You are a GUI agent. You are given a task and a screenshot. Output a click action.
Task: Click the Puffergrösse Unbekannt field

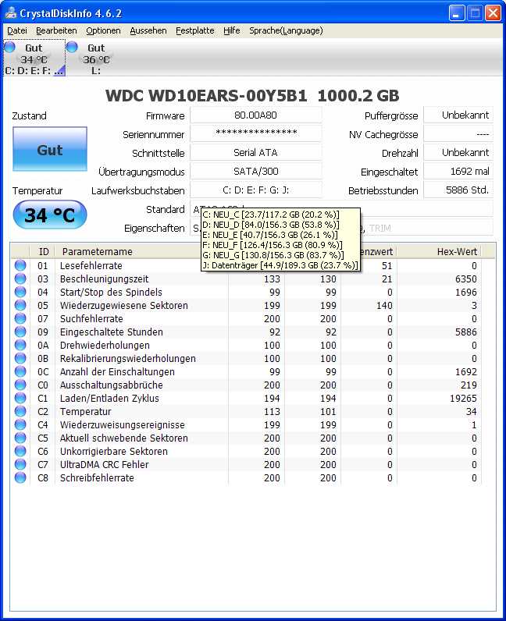[x=458, y=115]
